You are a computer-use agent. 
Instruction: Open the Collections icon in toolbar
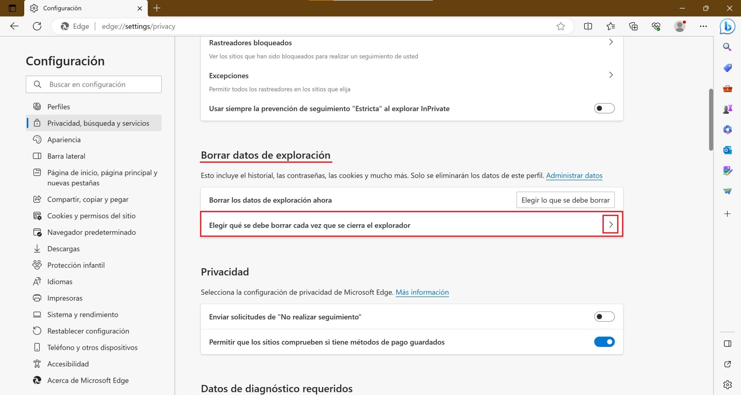[634, 26]
